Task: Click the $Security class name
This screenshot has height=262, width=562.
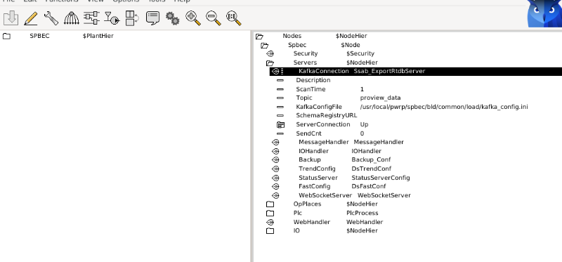Action: [x=360, y=54]
